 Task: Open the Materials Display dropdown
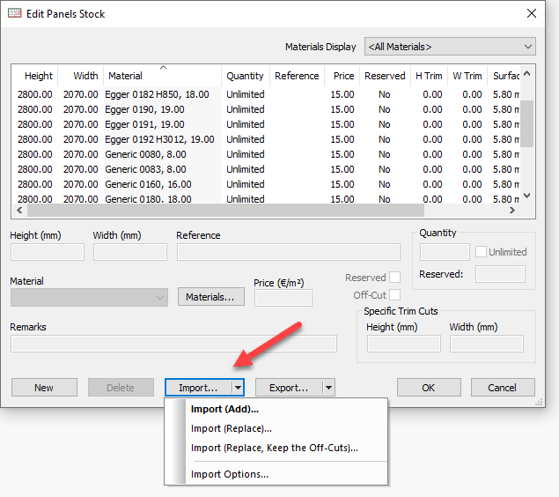click(x=450, y=47)
